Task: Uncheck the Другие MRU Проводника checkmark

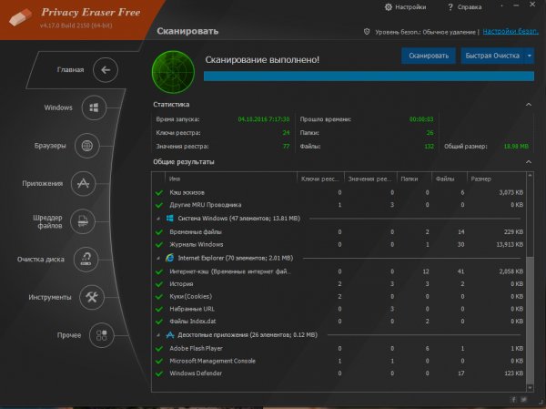Action: click(159, 205)
